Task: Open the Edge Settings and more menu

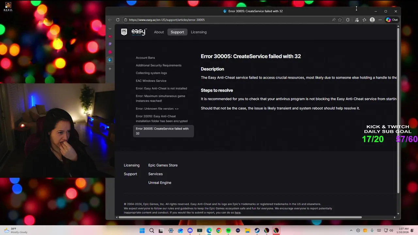Action: (x=380, y=20)
